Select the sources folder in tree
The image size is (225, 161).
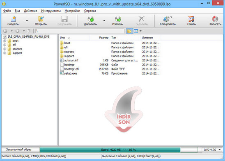click(x=17, y=49)
